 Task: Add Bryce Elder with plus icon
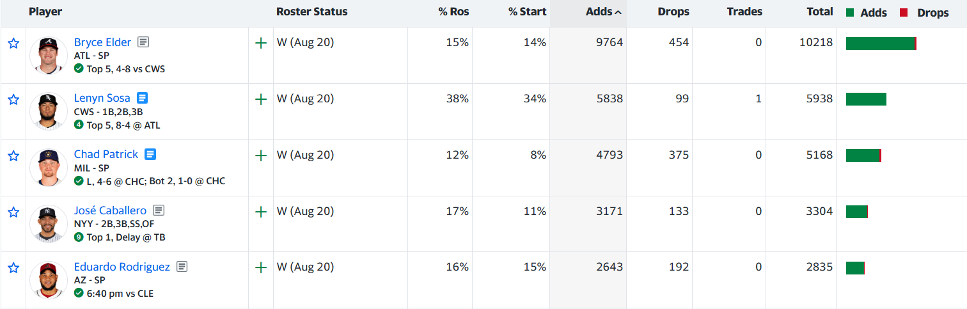(x=261, y=44)
